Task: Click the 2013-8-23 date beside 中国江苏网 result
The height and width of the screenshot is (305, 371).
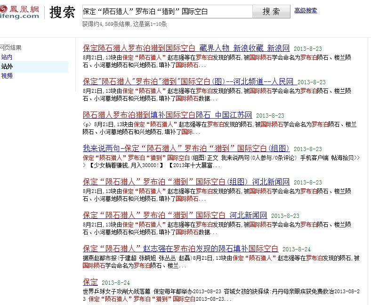Action: [270, 116]
